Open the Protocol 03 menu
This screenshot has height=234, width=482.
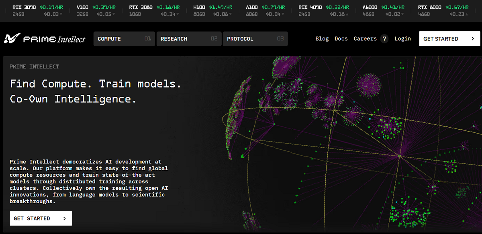click(255, 39)
